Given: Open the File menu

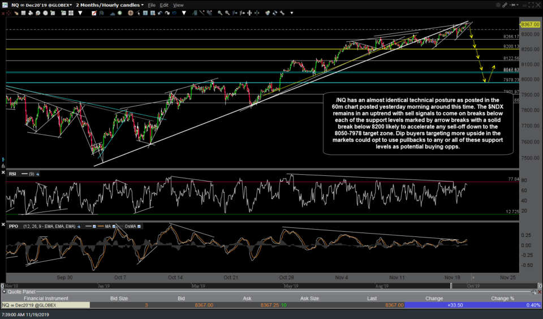Looking at the screenshot, I should [x=152, y=5].
